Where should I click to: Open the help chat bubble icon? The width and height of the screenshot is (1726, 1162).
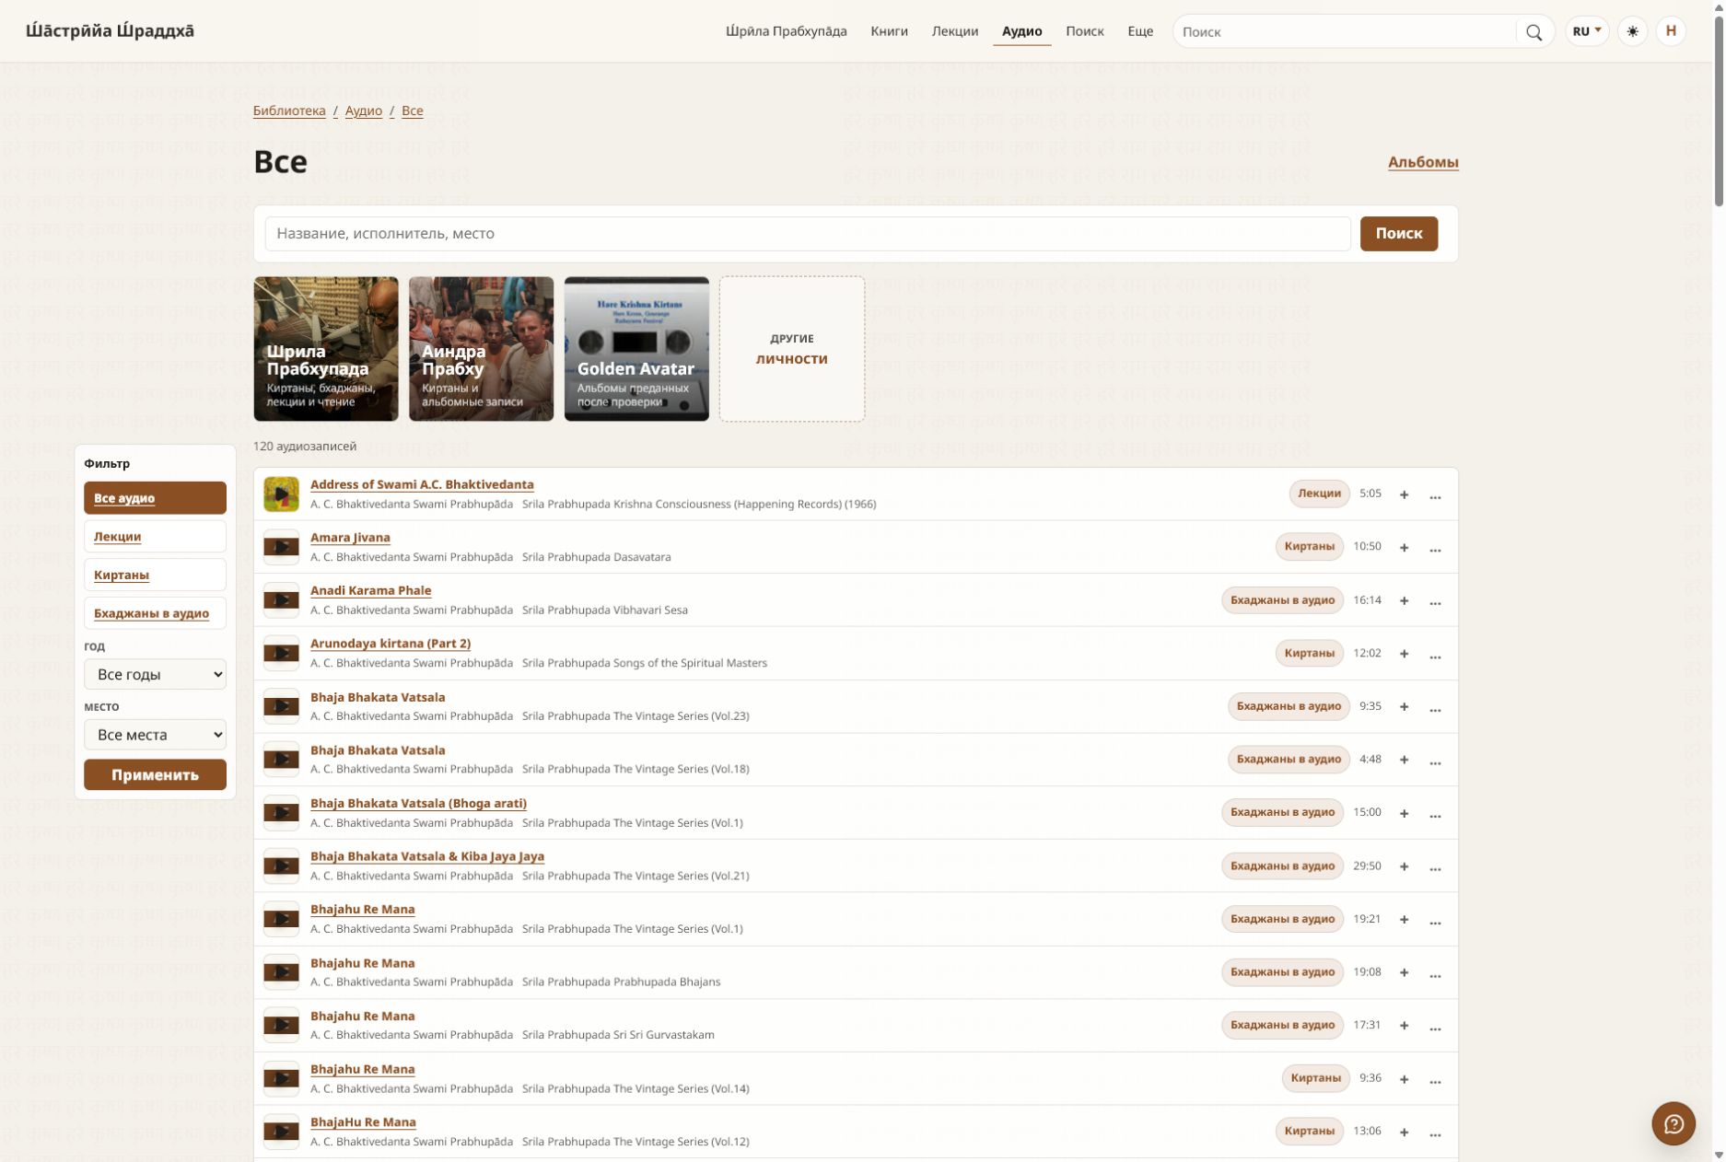pos(1674,1123)
